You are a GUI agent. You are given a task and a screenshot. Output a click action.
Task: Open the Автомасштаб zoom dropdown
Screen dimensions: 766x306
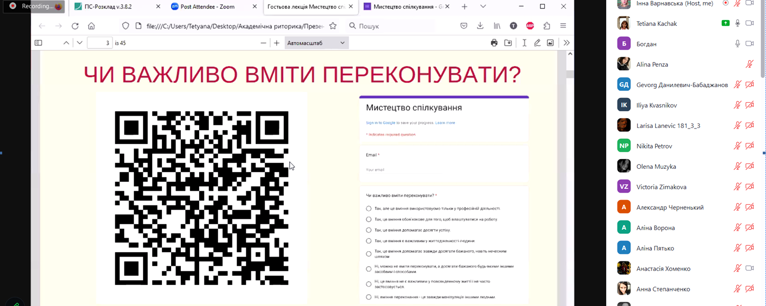point(317,43)
